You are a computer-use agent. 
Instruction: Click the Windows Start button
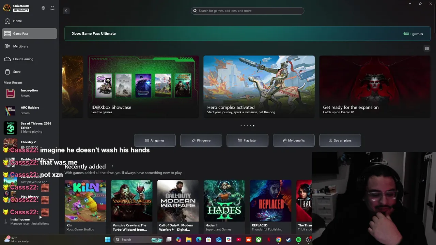108,240
